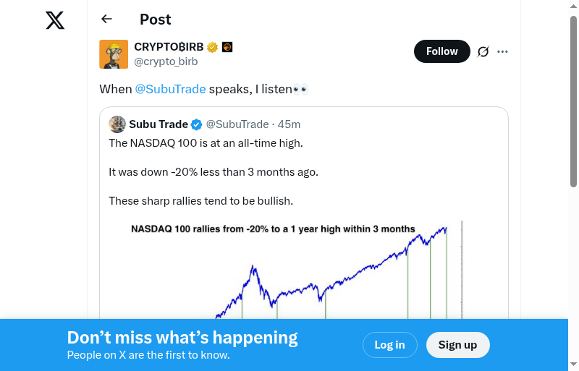Image resolution: width=579 pixels, height=371 pixels.
Task: Open the CRYPTOBIRB profile avatar
Action: pyautogui.click(x=114, y=54)
